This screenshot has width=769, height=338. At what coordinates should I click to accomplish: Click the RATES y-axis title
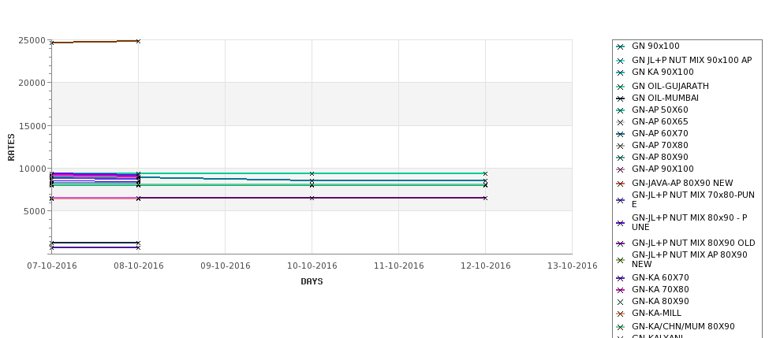(11, 147)
